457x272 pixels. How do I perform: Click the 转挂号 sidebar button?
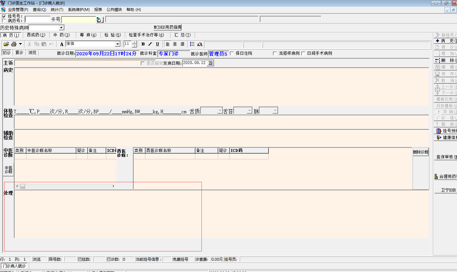click(446, 35)
